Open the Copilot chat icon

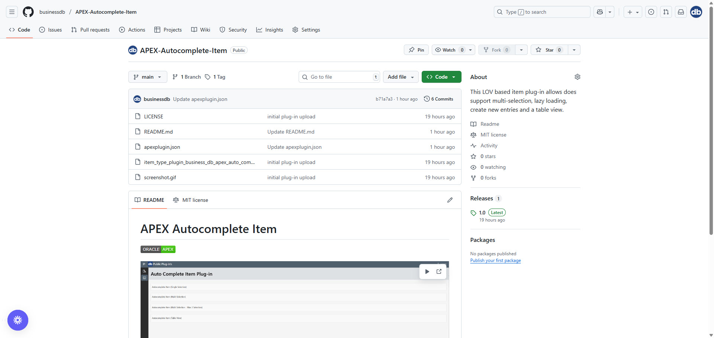click(x=600, y=12)
